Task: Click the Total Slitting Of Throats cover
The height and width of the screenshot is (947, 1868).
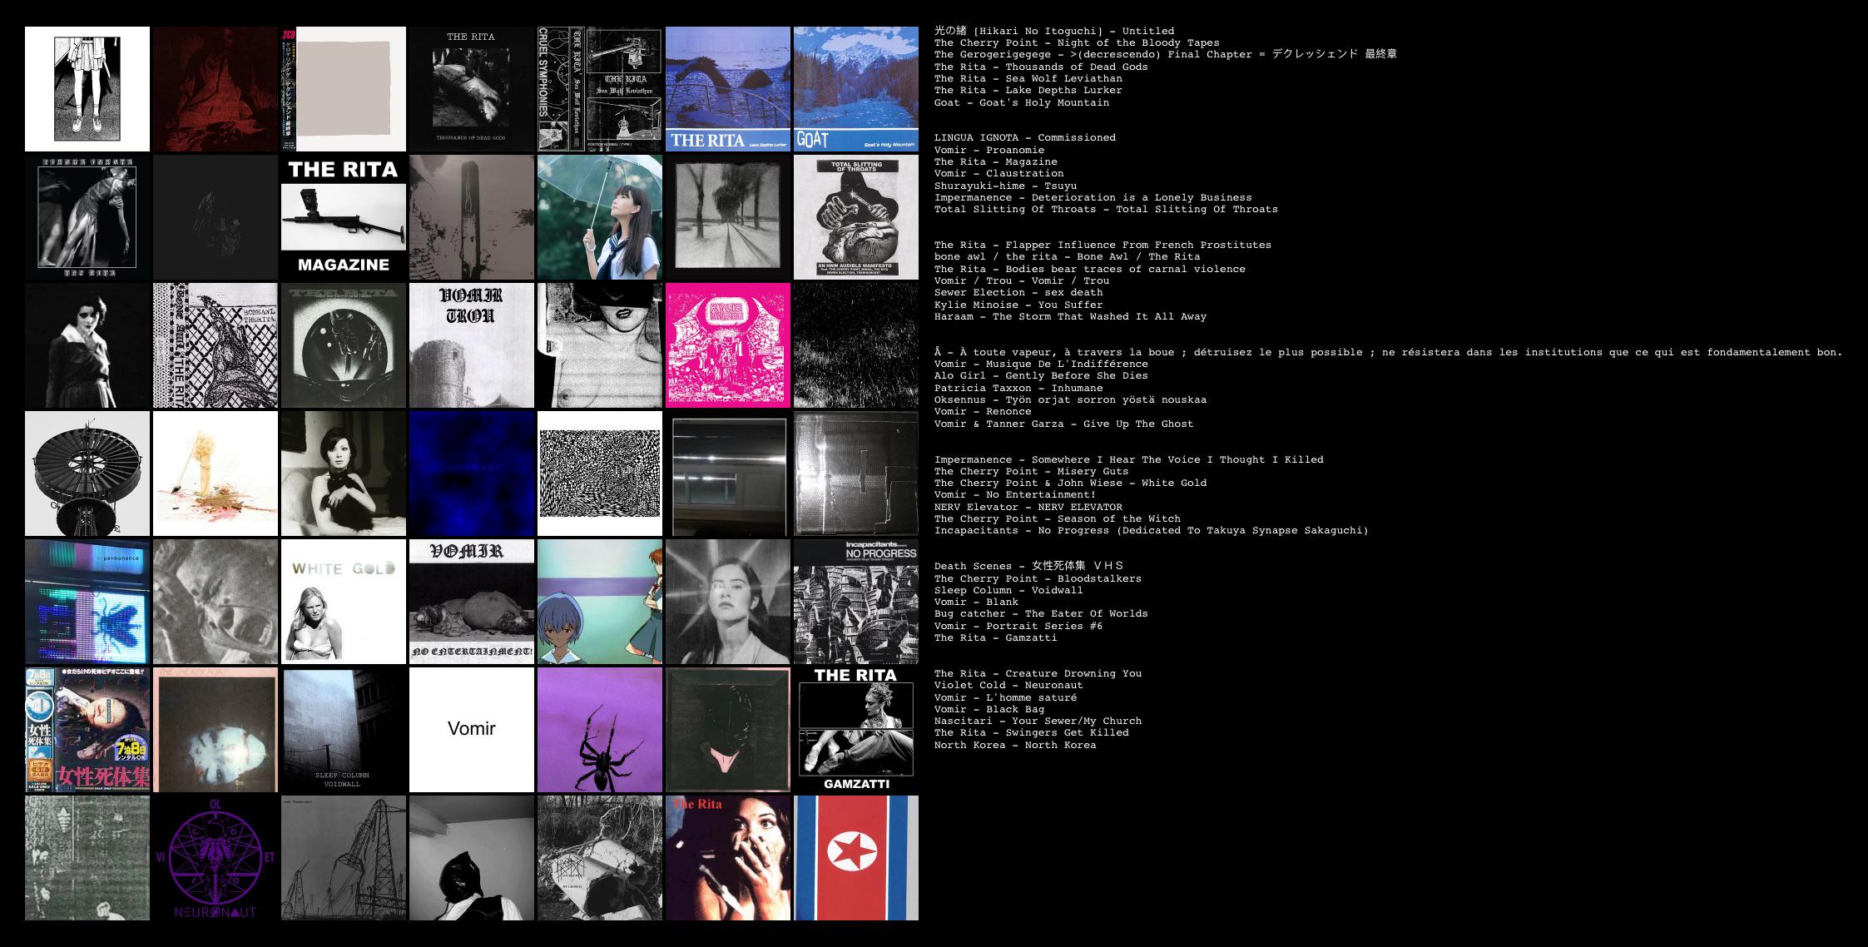Action: [x=855, y=216]
